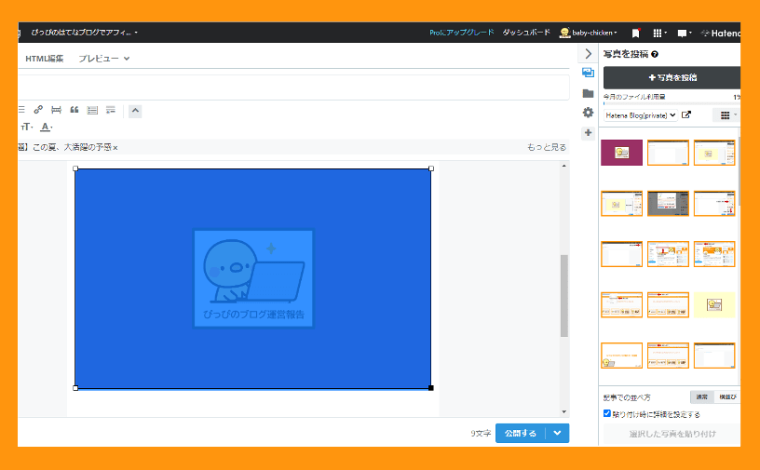Insert a read-more page break
This screenshot has width=760, height=470.
pos(56,110)
